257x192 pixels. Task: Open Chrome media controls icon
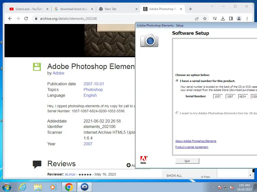[215, 18]
